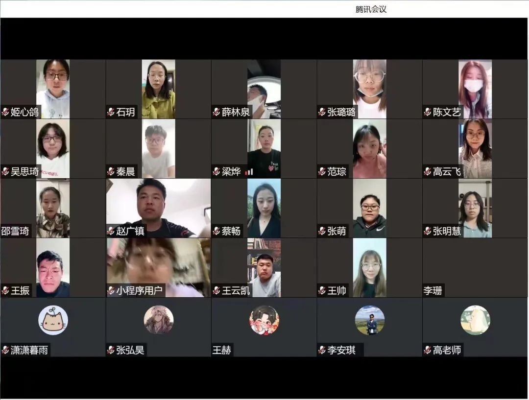The image size is (529, 400).
Task: Select the cartoon avatar above 王赫
Action: pyautogui.click(x=264, y=320)
